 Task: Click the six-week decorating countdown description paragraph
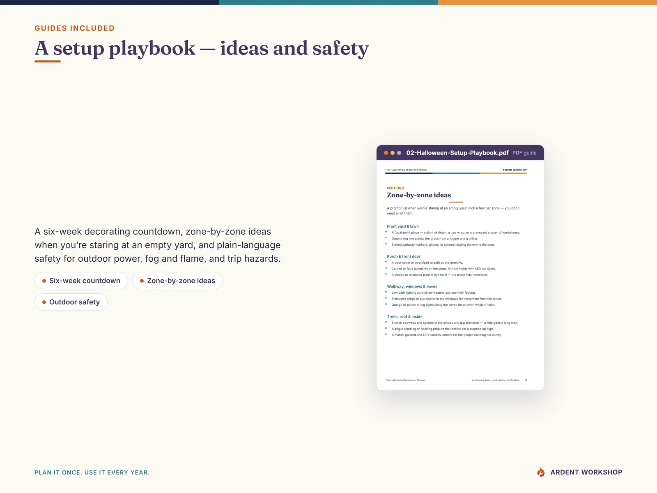tap(158, 245)
